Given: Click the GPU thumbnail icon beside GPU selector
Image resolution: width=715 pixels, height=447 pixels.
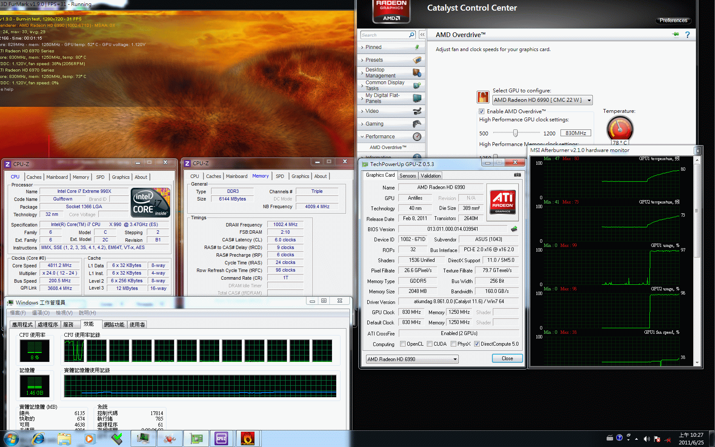Looking at the screenshot, I should tap(483, 97).
